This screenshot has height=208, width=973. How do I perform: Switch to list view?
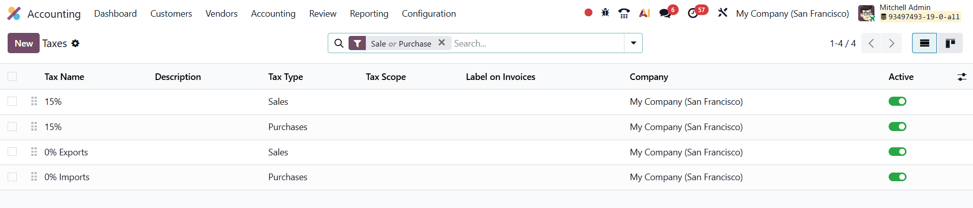tap(925, 44)
